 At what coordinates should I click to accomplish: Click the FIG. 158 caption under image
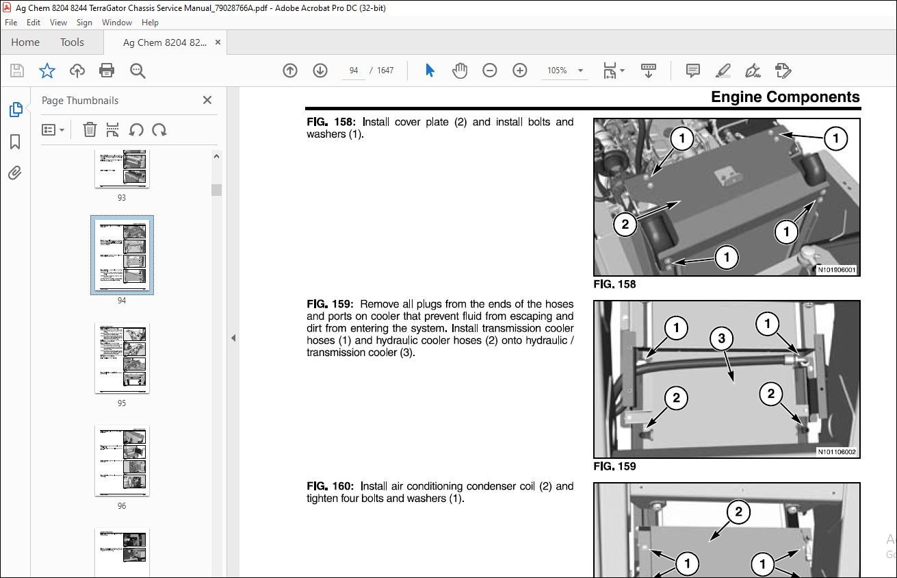pos(614,284)
